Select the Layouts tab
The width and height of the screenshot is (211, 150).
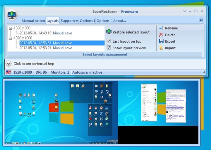53,21
